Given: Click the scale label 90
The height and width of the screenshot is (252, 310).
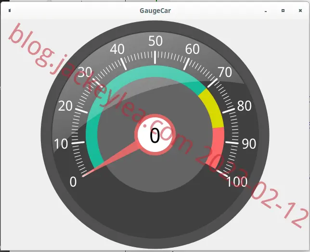Looking at the screenshot, I should tap(249, 144).
